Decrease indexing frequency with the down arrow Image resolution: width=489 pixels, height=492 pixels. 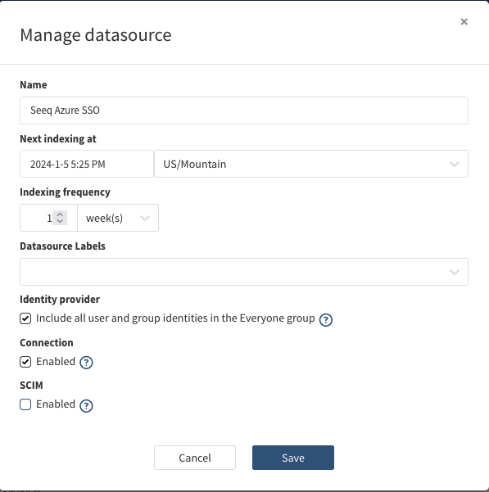coord(60,221)
